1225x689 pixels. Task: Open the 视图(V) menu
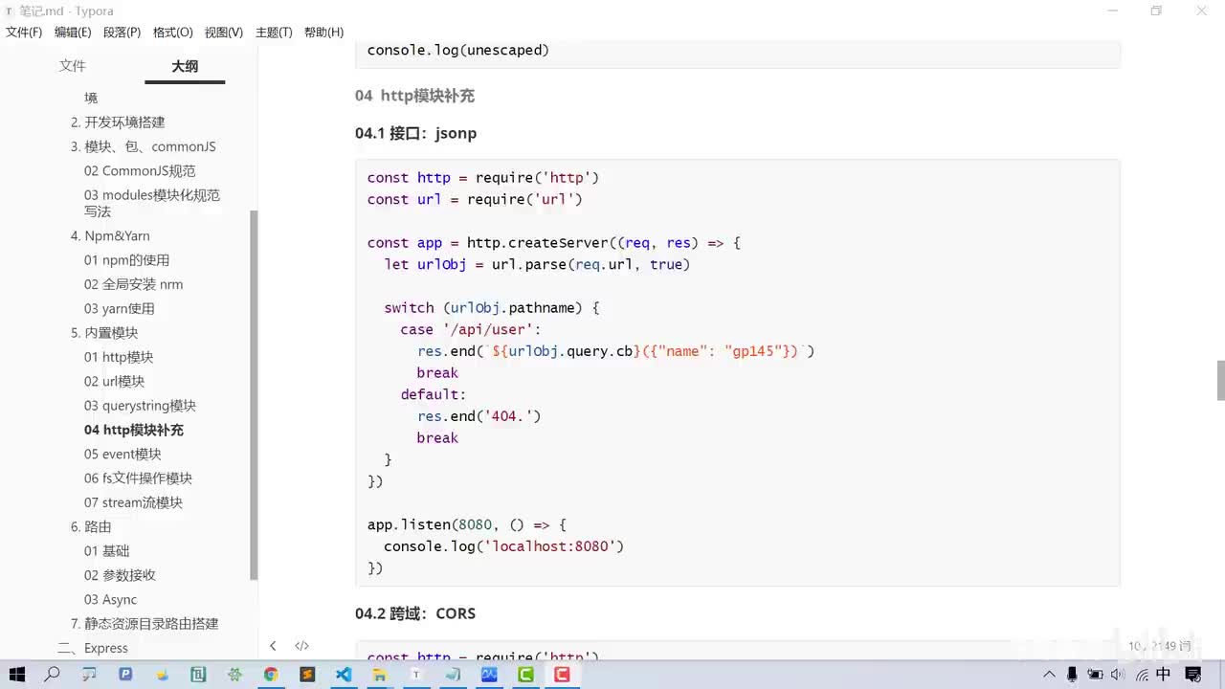[x=223, y=33]
